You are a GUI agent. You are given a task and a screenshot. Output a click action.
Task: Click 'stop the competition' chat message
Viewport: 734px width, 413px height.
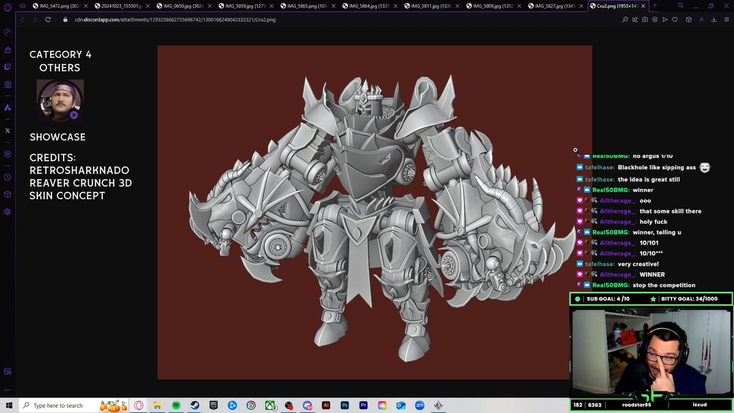[x=664, y=285]
